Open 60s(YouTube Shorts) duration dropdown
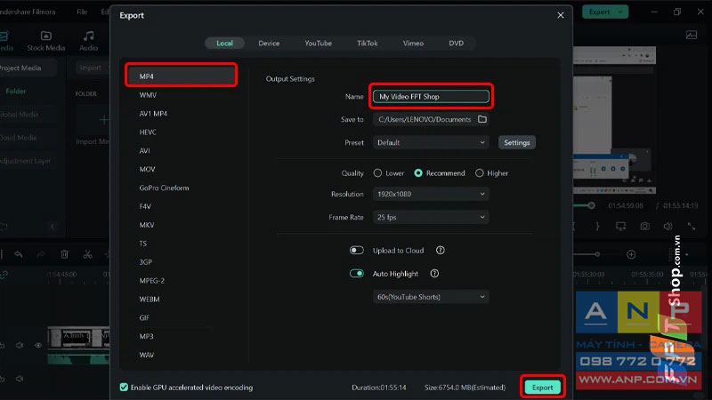The width and height of the screenshot is (712, 400). pos(431,297)
